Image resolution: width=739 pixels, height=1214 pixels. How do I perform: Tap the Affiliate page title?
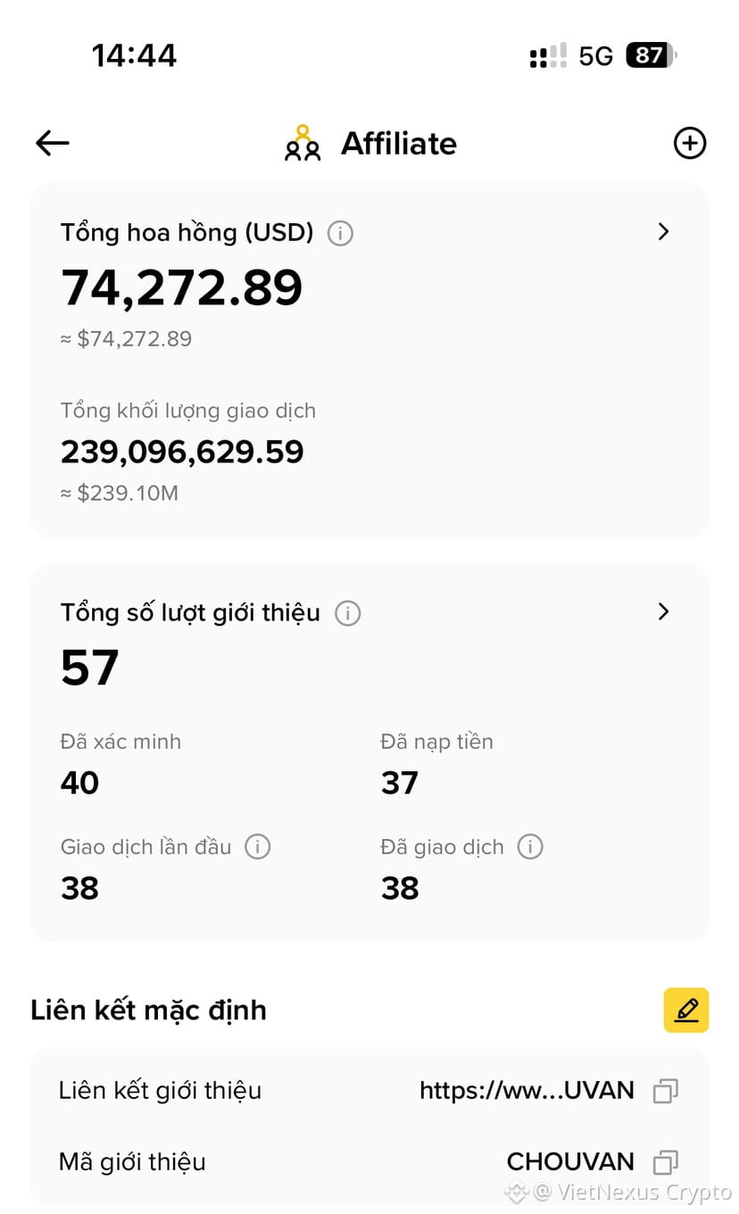(x=399, y=144)
